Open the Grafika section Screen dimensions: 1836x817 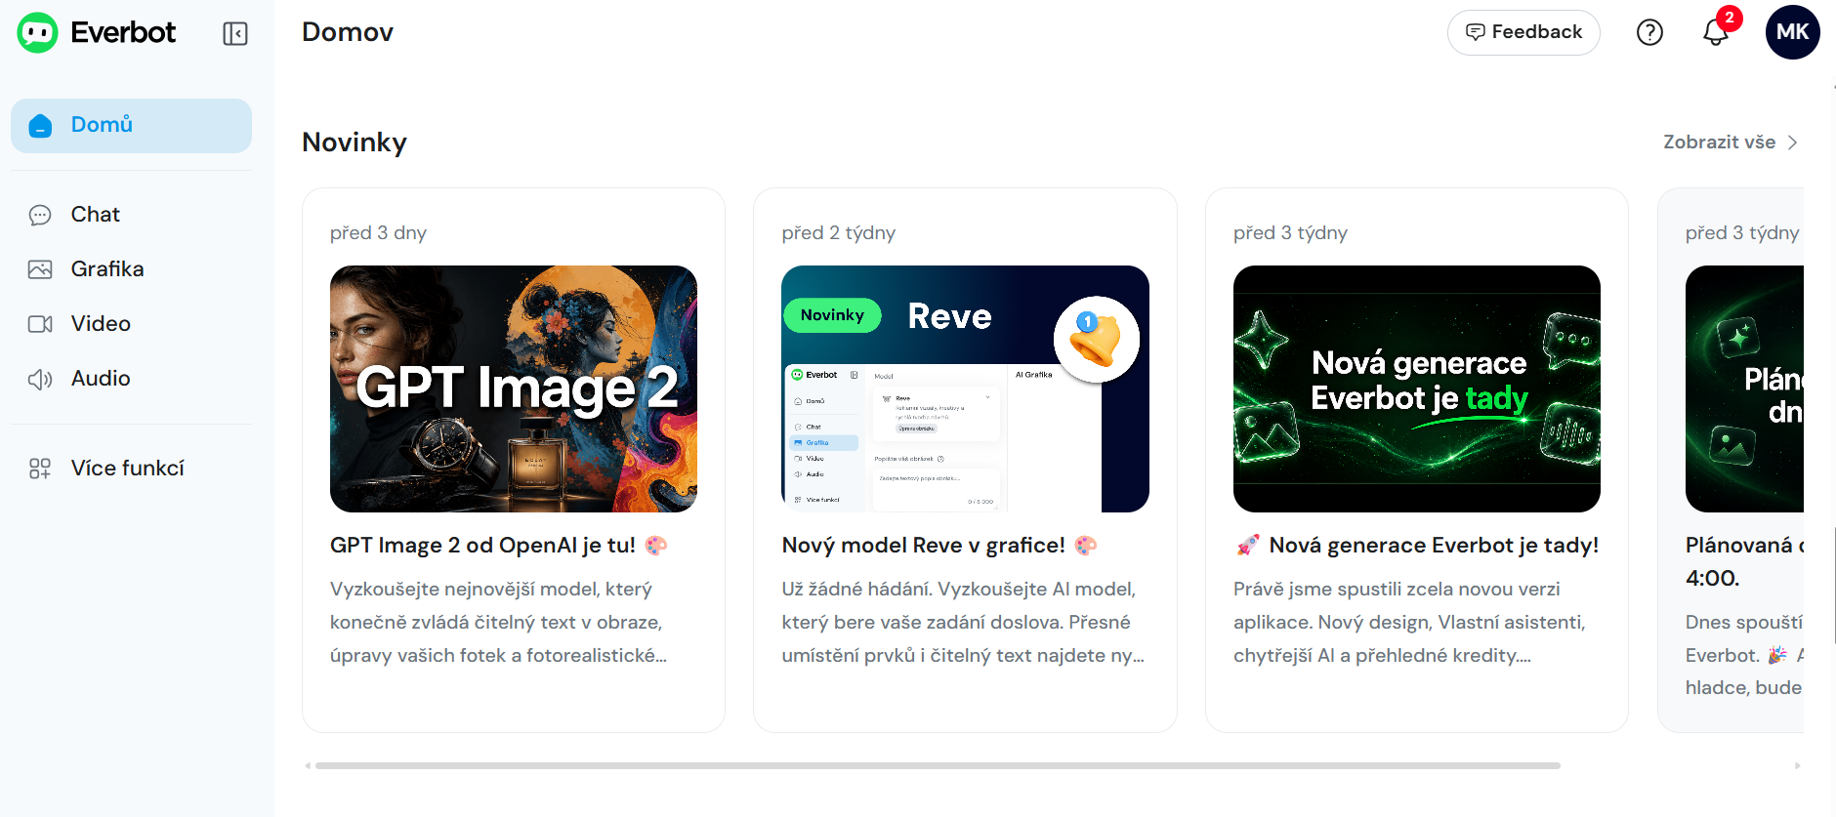pyautogui.click(x=131, y=269)
